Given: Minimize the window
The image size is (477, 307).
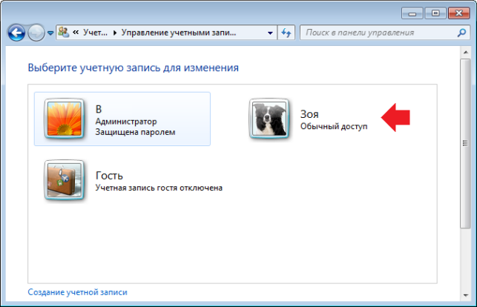Looking at the screenshot, I should [x=412, y=13].
